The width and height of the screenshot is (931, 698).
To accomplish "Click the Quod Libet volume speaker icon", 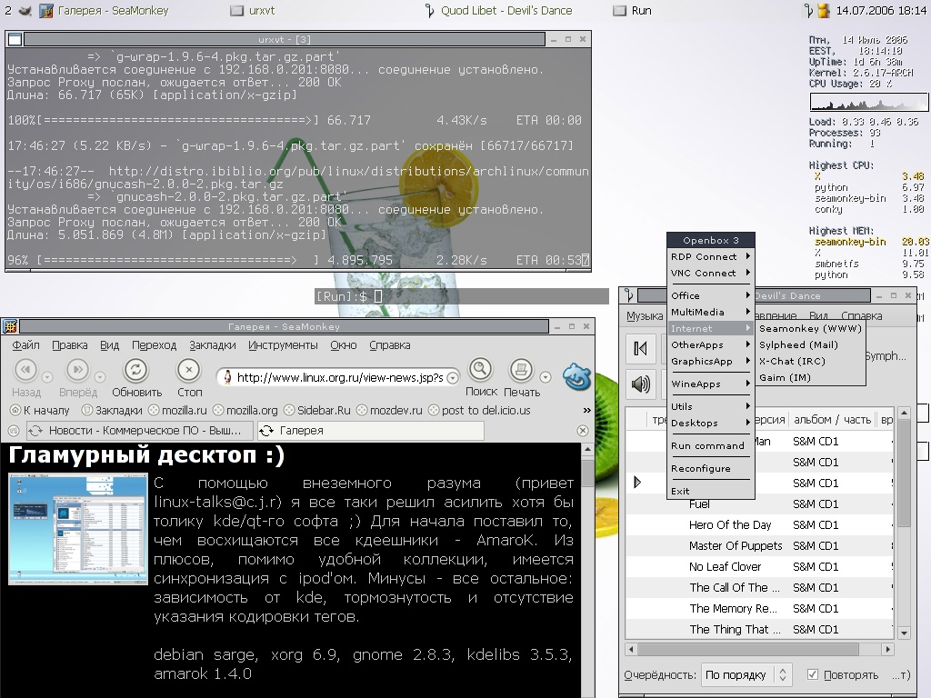I will coord(641,384).
